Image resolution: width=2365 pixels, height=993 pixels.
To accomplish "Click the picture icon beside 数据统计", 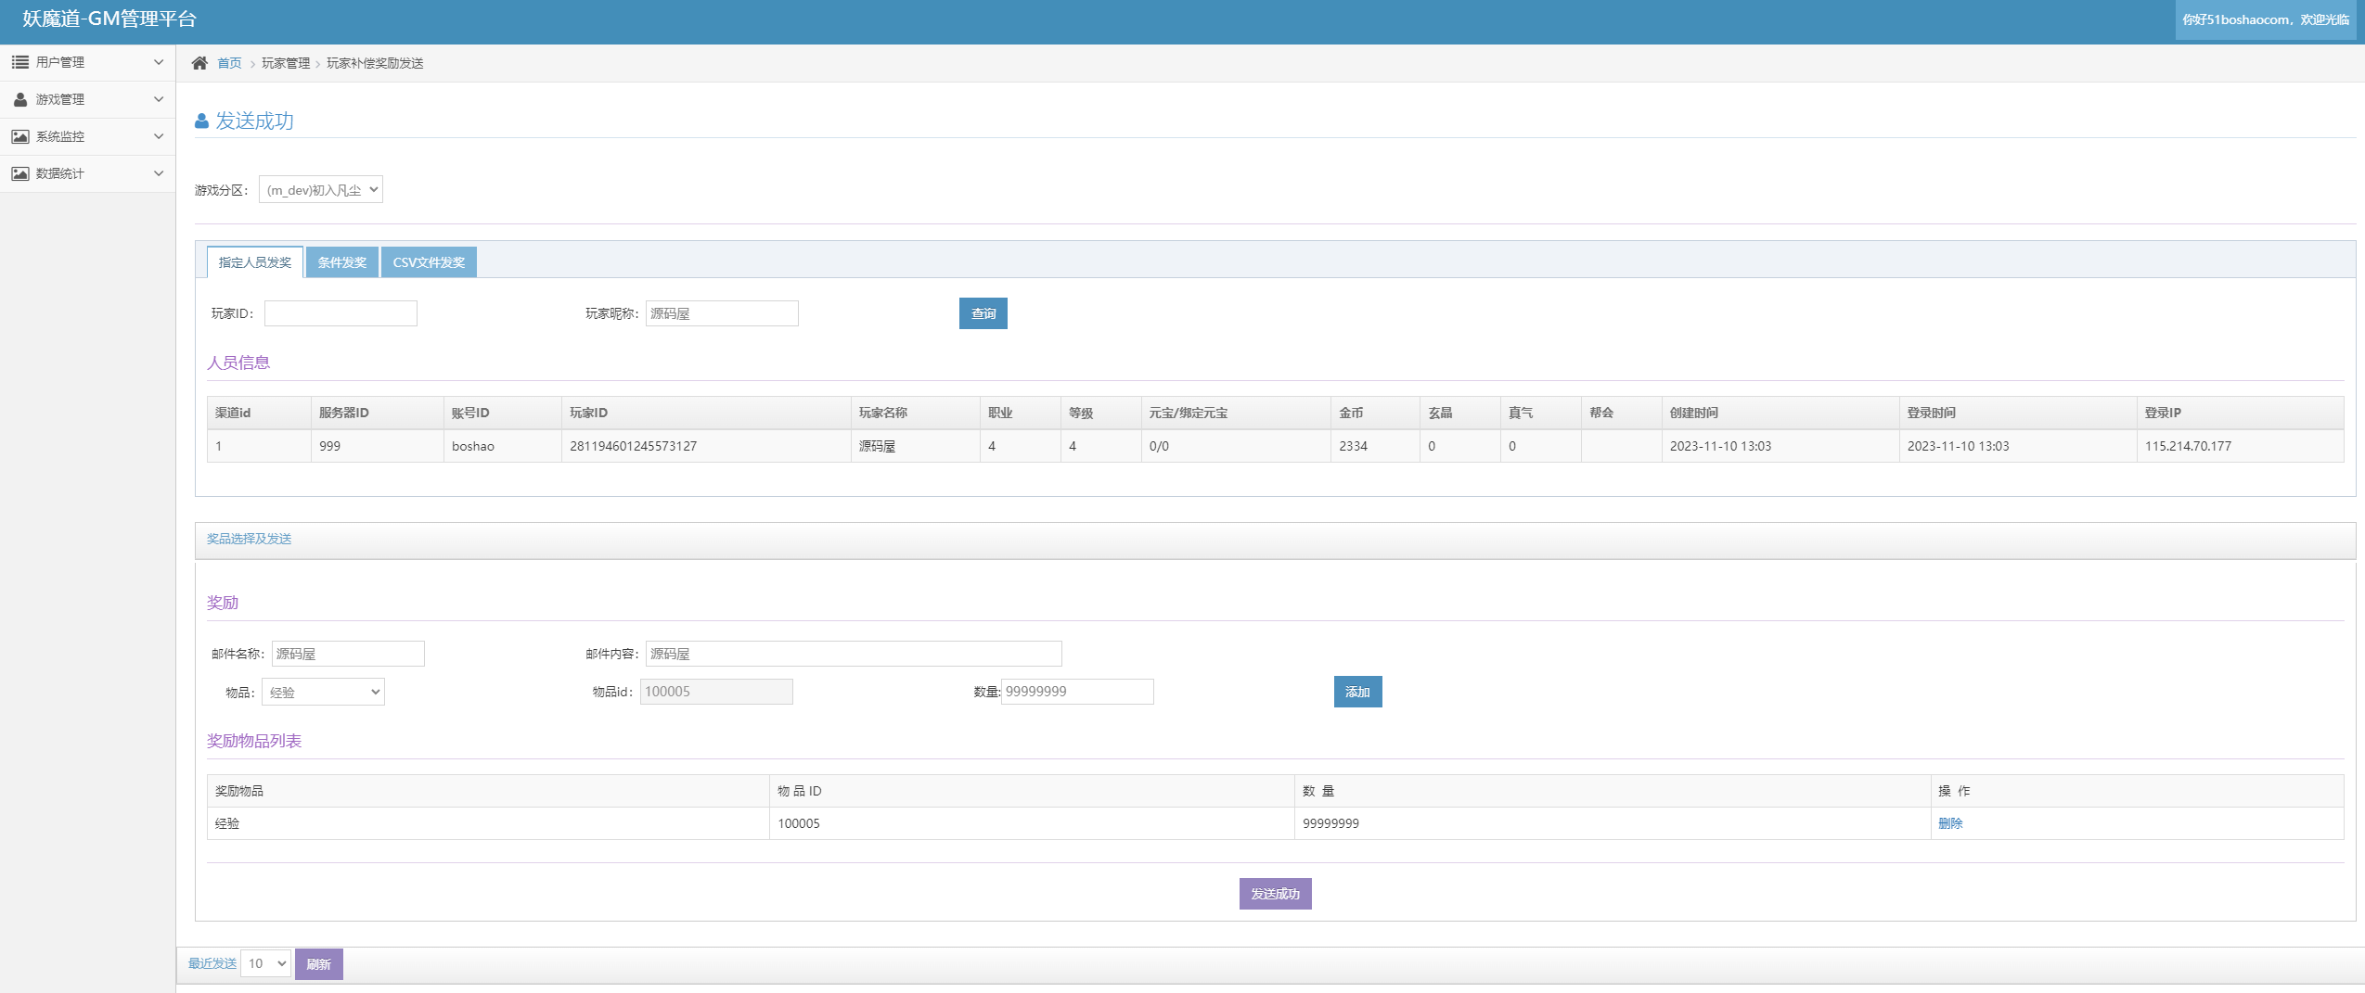I will click(x=19, y=173).
